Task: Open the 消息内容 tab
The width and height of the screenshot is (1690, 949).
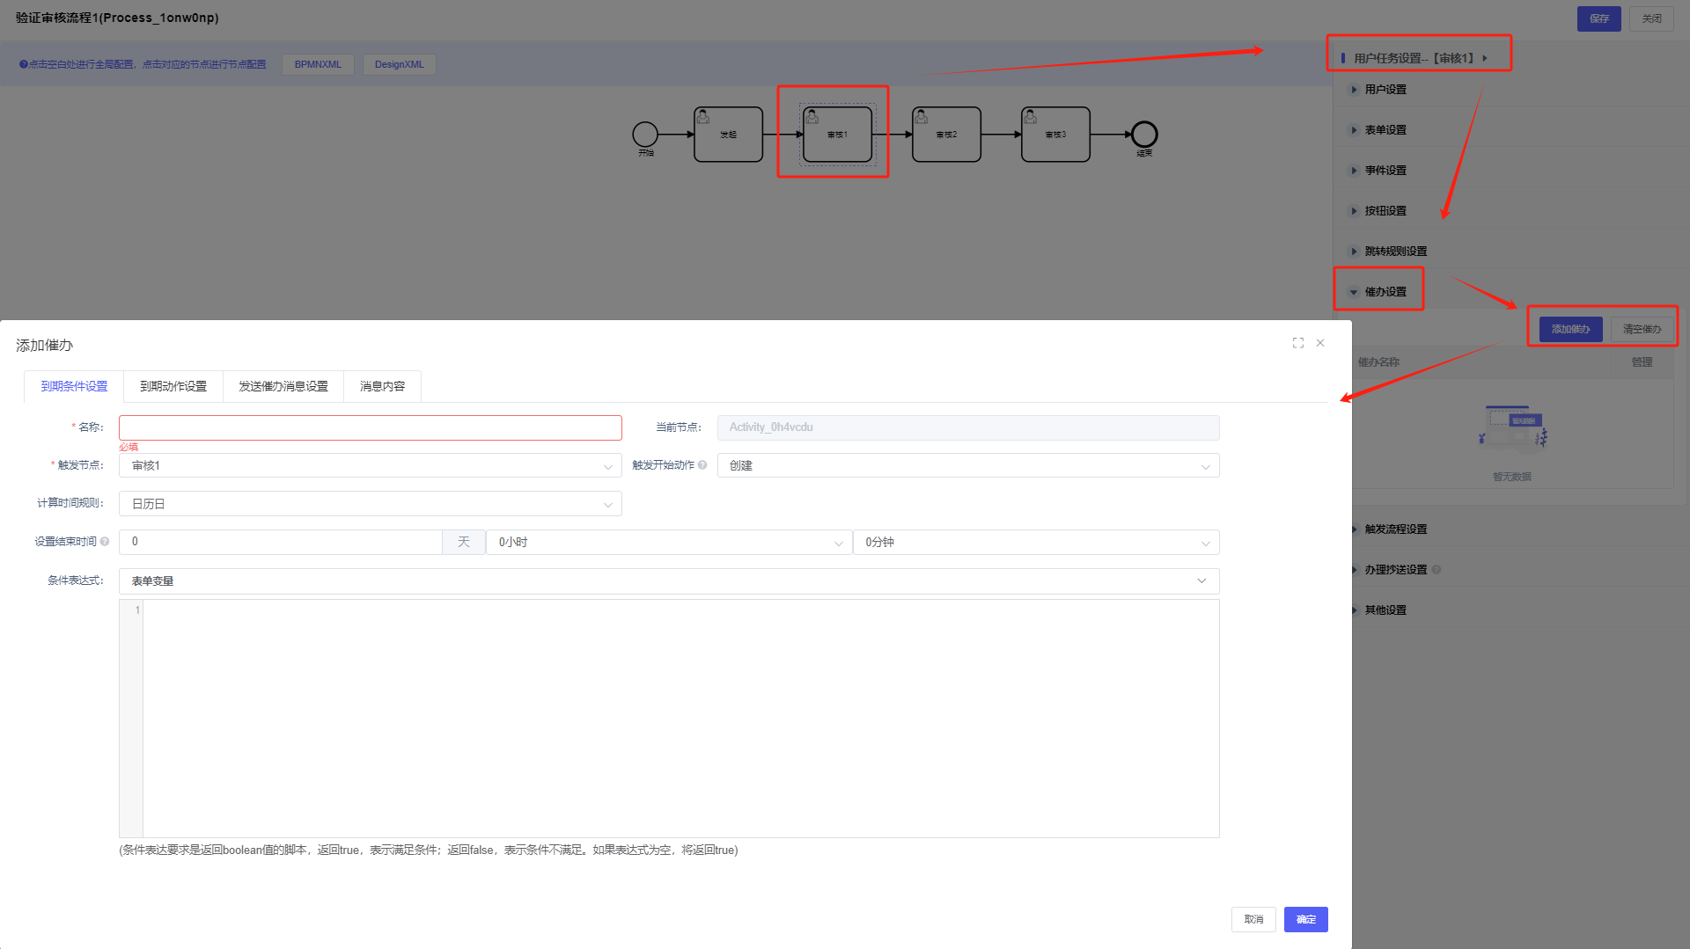Action: point(382,386)
